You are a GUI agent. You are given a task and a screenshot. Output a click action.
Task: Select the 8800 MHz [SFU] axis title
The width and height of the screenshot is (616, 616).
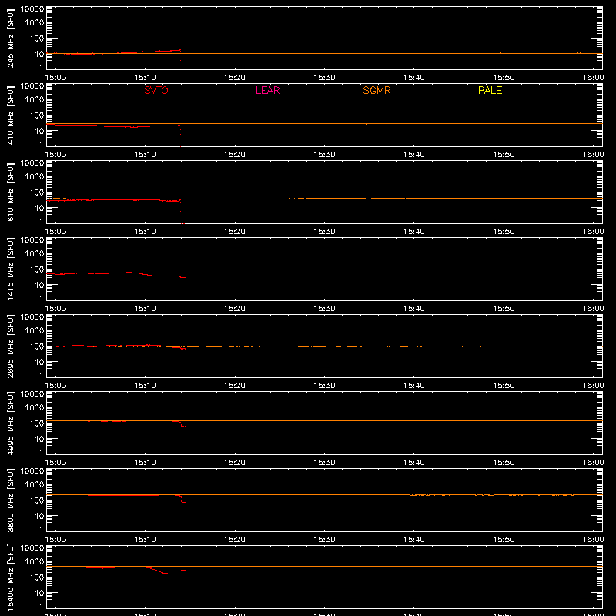(x=11, y=500)
